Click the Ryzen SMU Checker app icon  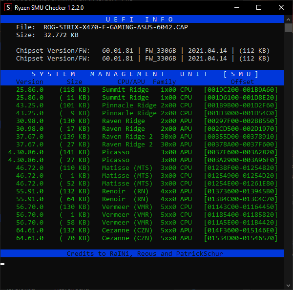tap(8, 8)
